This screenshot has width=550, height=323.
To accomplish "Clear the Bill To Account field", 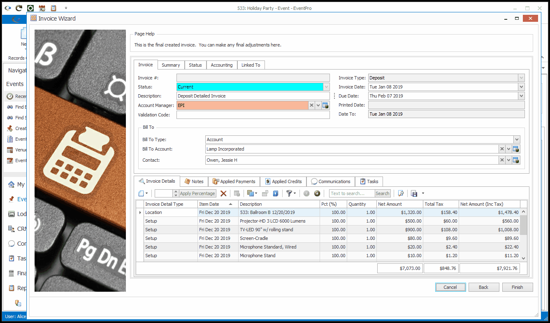I will coord(502,149).
